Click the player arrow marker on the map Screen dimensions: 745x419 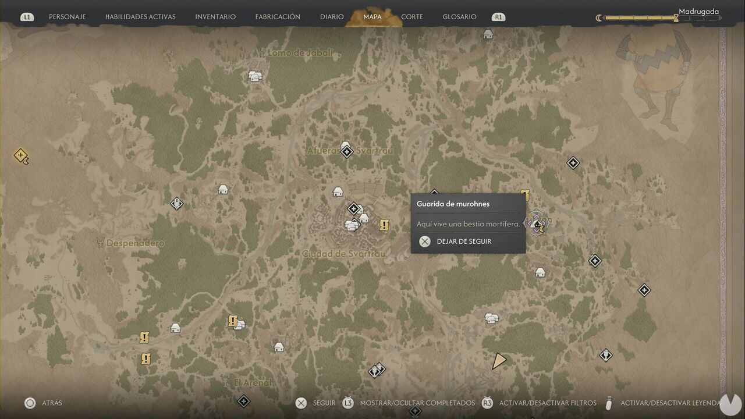click(x=499, y=361)
